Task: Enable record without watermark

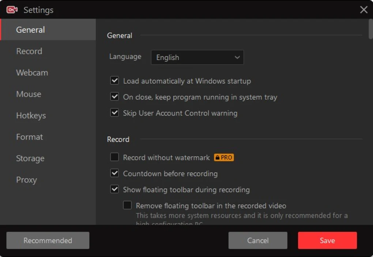Action: click(114, 157)
